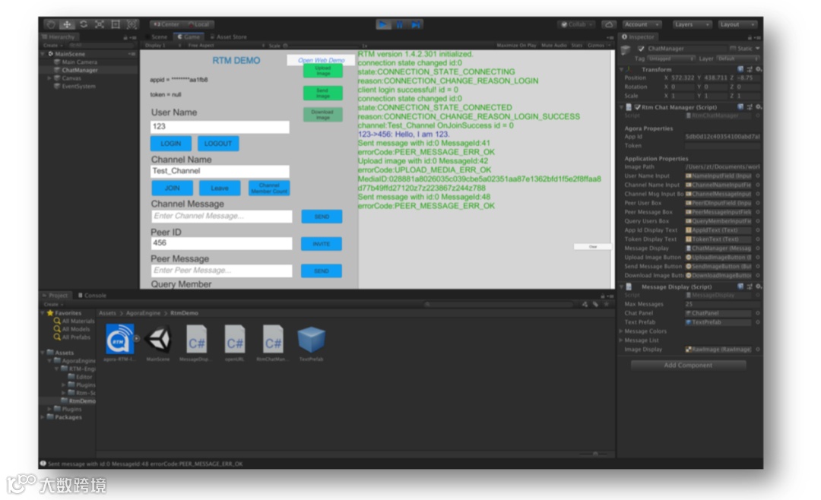Click the Play button
Viewport: 821px width, 500px height.
point(383,24)
